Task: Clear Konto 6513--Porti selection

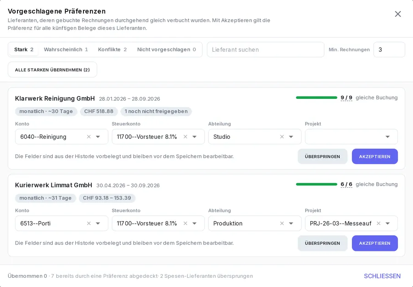Action: 89,223
